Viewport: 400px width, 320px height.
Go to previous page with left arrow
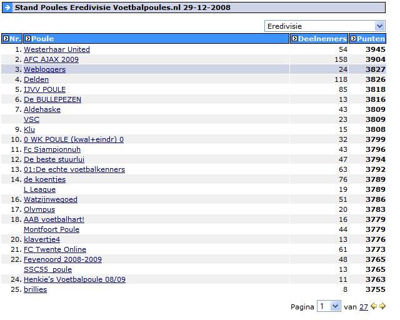374,306
